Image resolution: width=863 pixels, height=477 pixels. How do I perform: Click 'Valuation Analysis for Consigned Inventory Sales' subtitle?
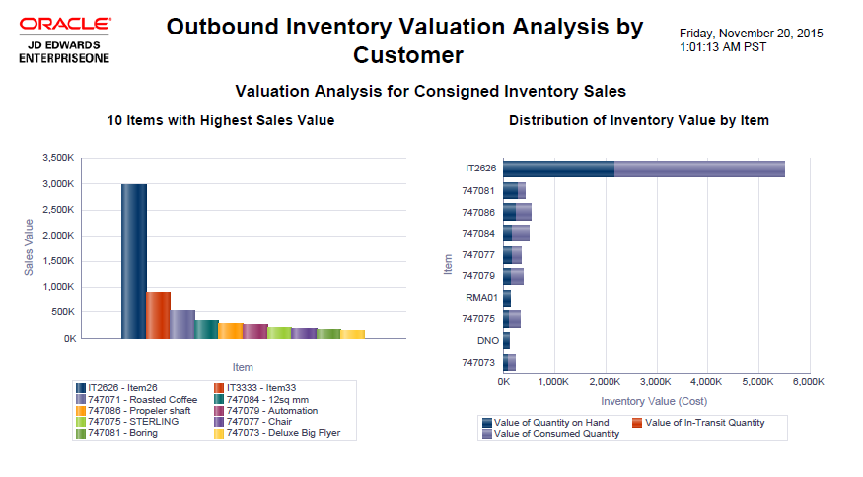pyautogui.click(x=431, y=92)
